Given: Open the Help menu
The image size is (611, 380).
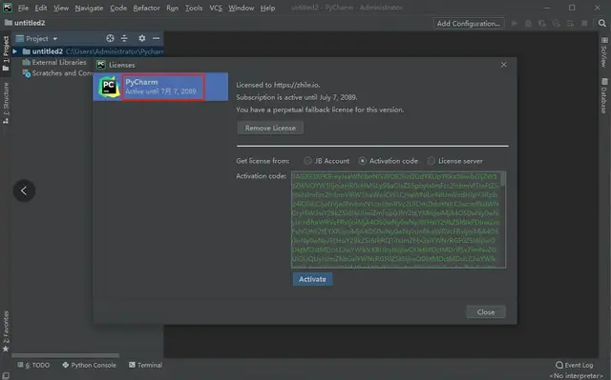Looking at the screenshot, I should [267, 8].
